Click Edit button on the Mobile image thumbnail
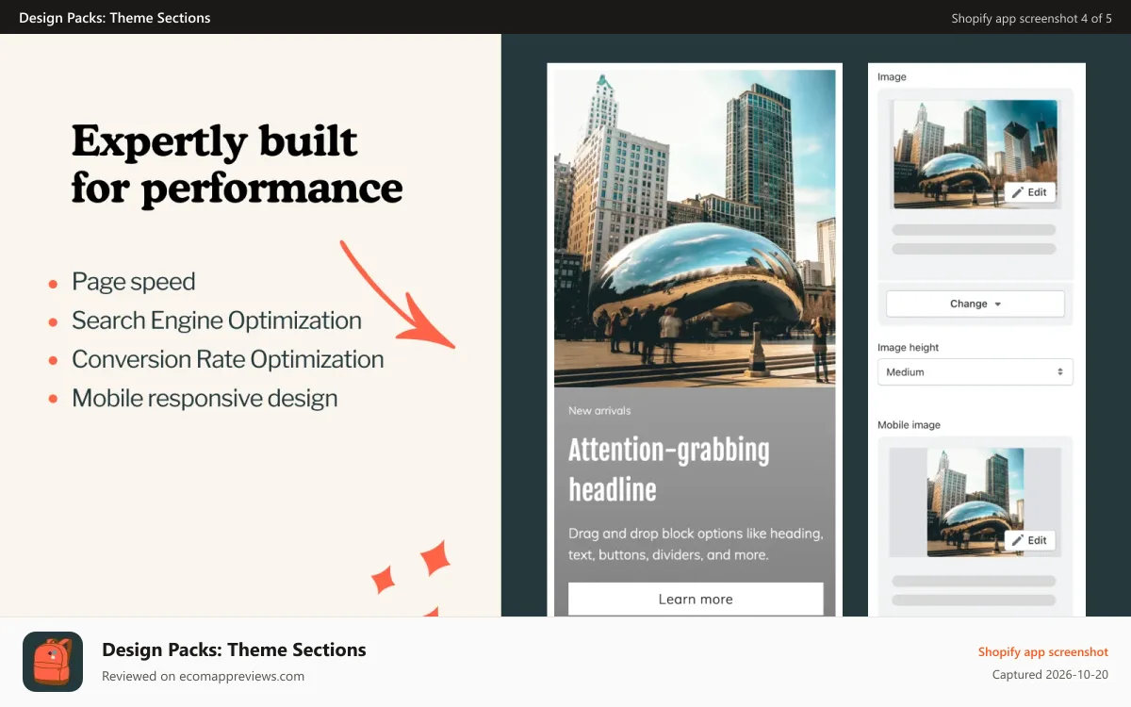This screenshot has height=707, width=1131. coord(1029,540)
